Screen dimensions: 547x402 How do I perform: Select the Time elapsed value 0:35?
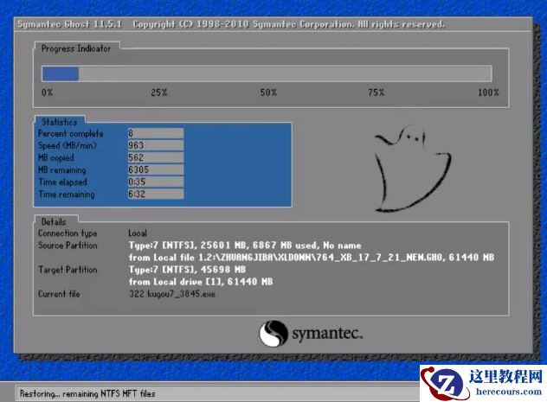156,182
